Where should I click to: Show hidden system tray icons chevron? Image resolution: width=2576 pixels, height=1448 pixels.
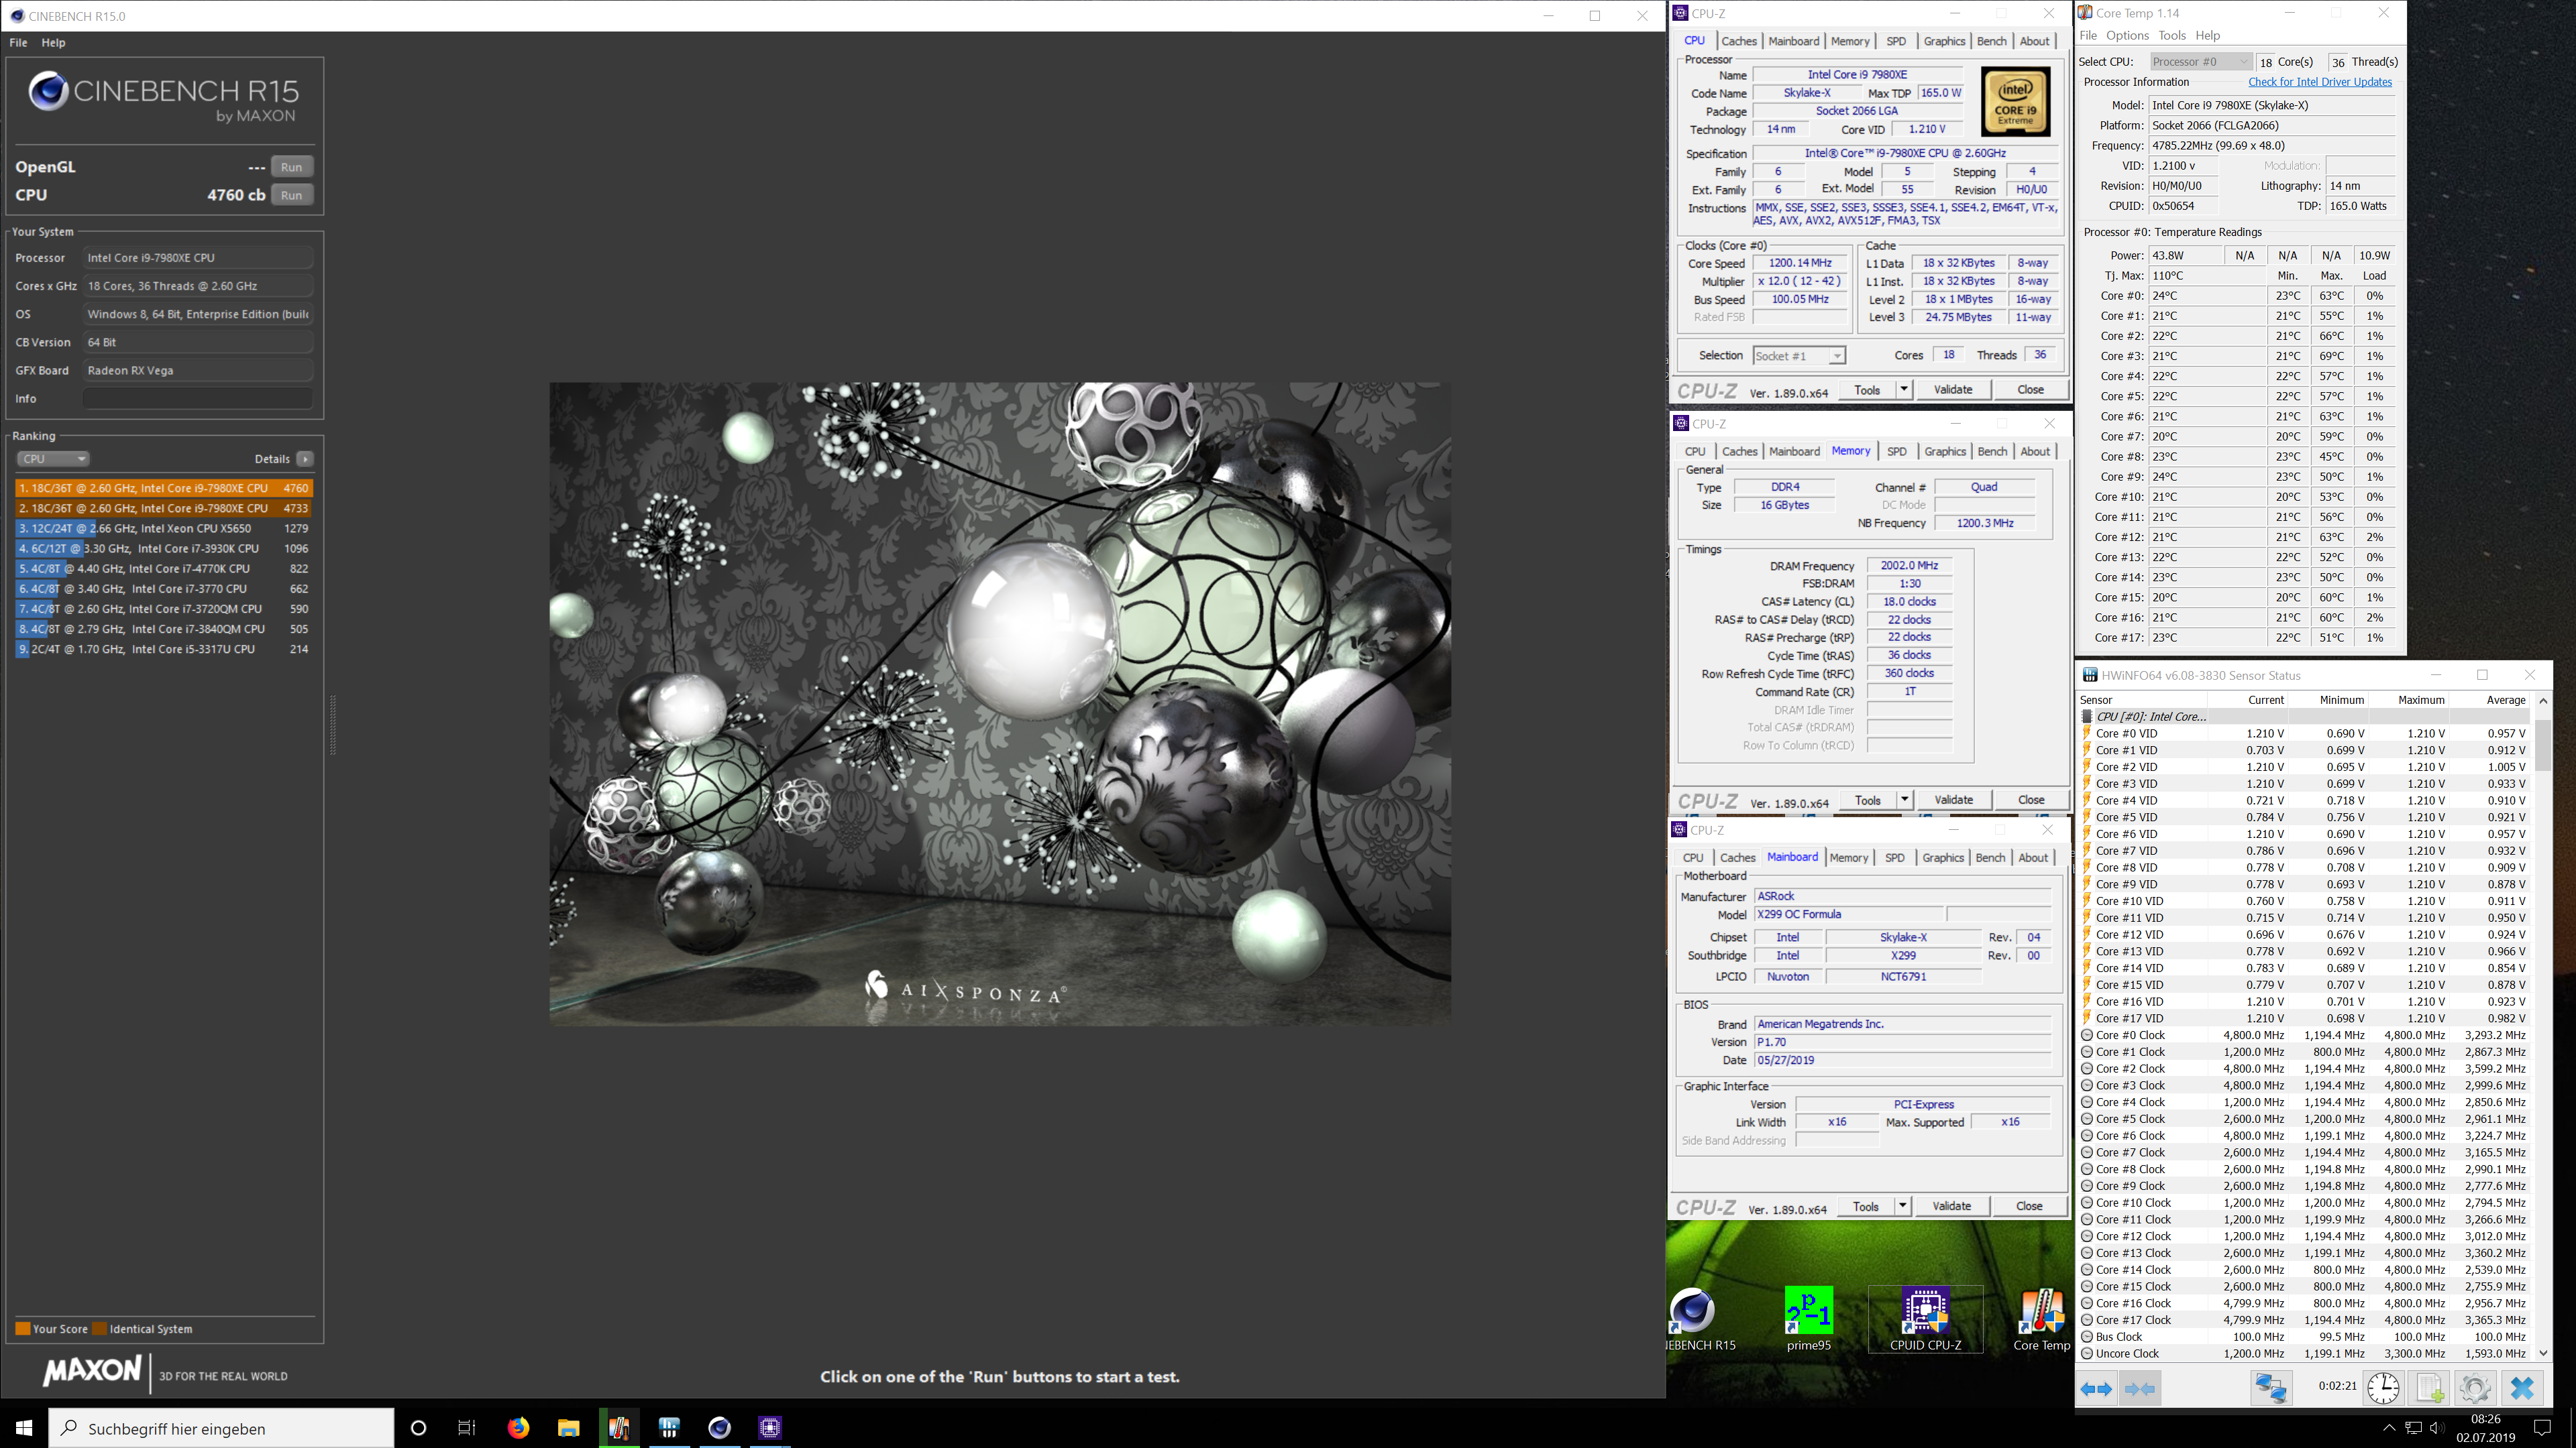[2389, 1427]
